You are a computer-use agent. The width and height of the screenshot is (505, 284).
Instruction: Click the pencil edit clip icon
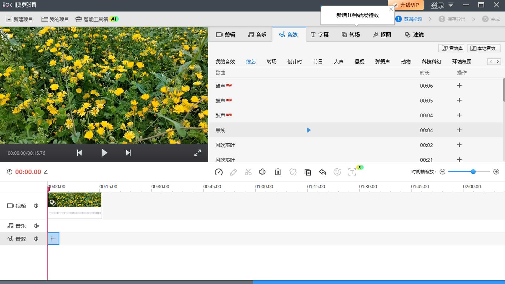[x=233, y=172]
